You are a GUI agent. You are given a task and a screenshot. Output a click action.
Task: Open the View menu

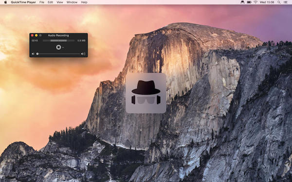pyautogui.click(x=60, y=2)
